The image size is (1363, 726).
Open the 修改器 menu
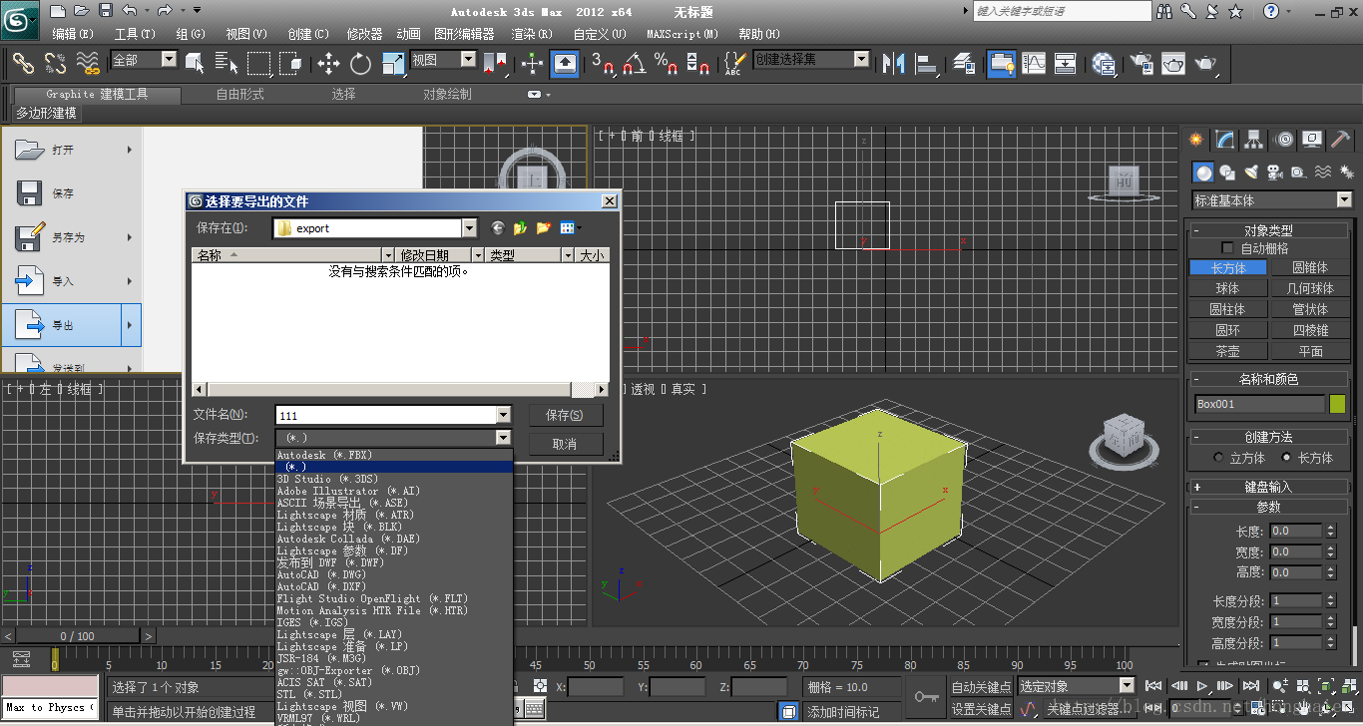point(364,34)
